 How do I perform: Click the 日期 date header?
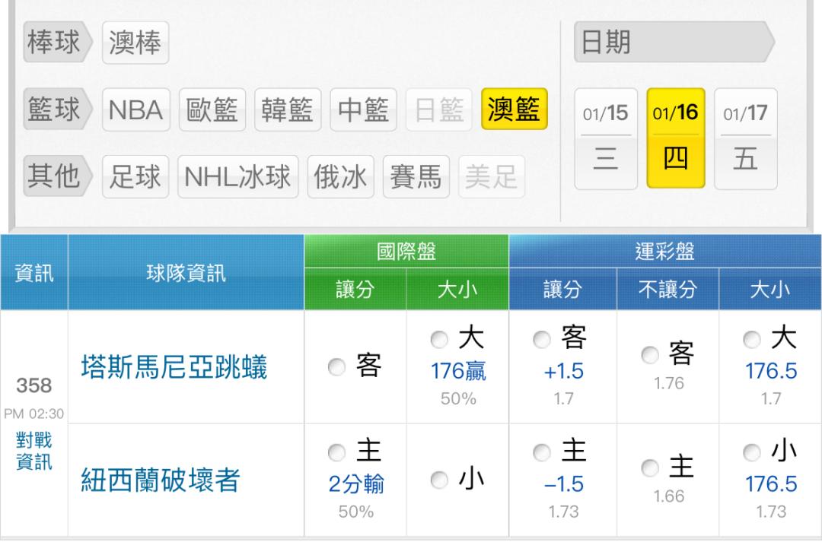pyautogui.click(x=674, y=42)
